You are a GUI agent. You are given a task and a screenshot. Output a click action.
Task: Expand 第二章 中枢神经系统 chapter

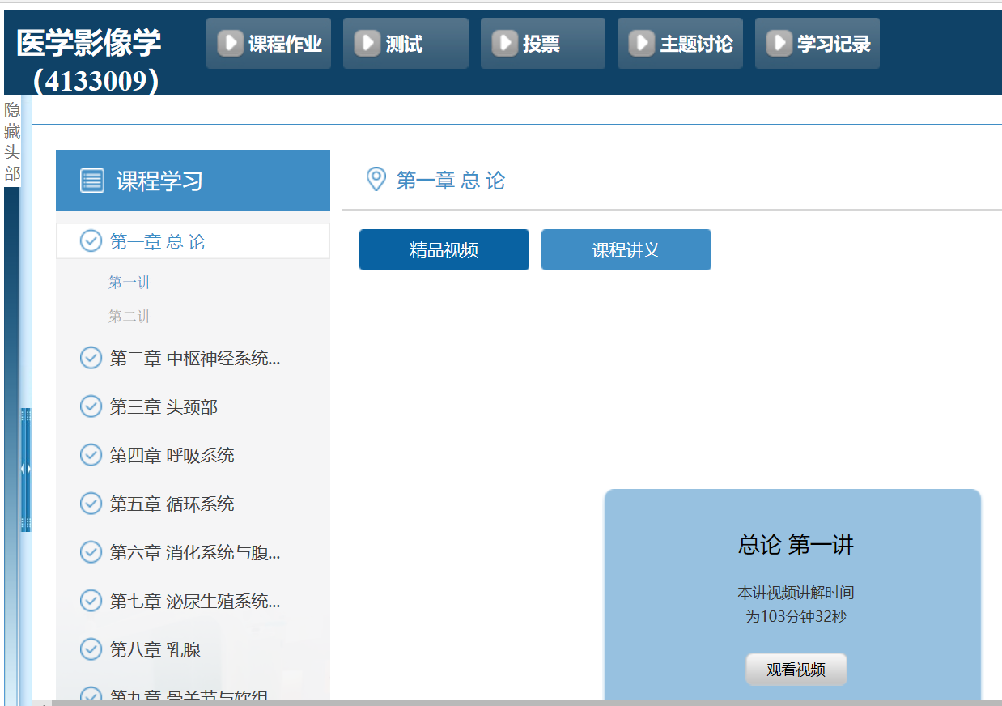[194, 358]
